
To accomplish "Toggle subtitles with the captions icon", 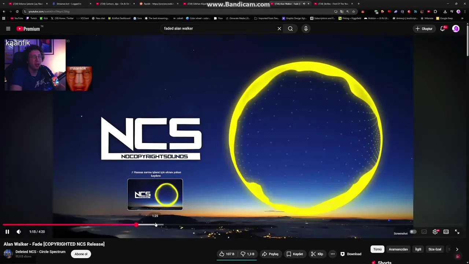I will (424, 232).
